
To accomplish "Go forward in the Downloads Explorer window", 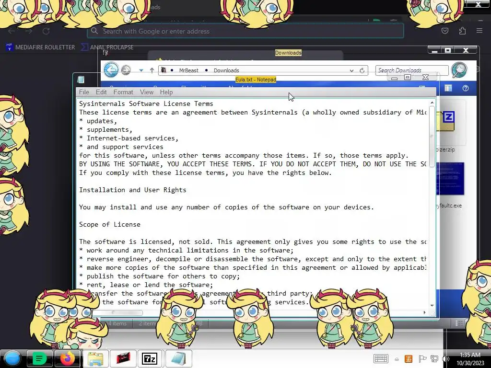I will (x=126, y=70).
